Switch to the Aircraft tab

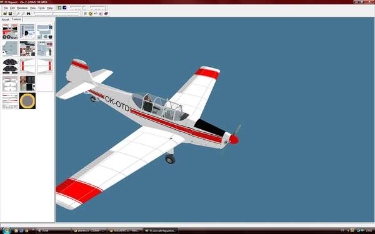click(x=5, y=19)
